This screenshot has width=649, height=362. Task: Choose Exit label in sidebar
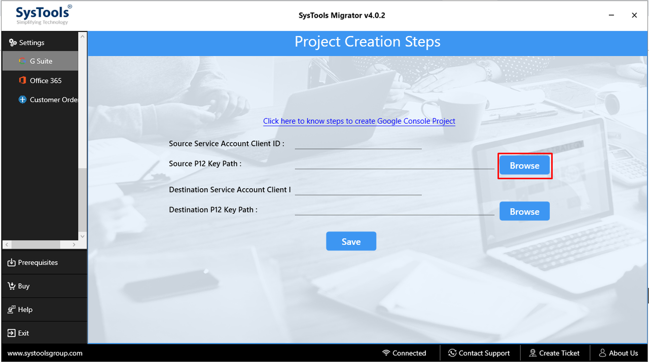coord(24,333)
